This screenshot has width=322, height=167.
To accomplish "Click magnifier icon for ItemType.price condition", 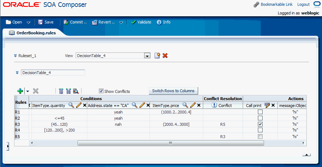I will [185, 105].
